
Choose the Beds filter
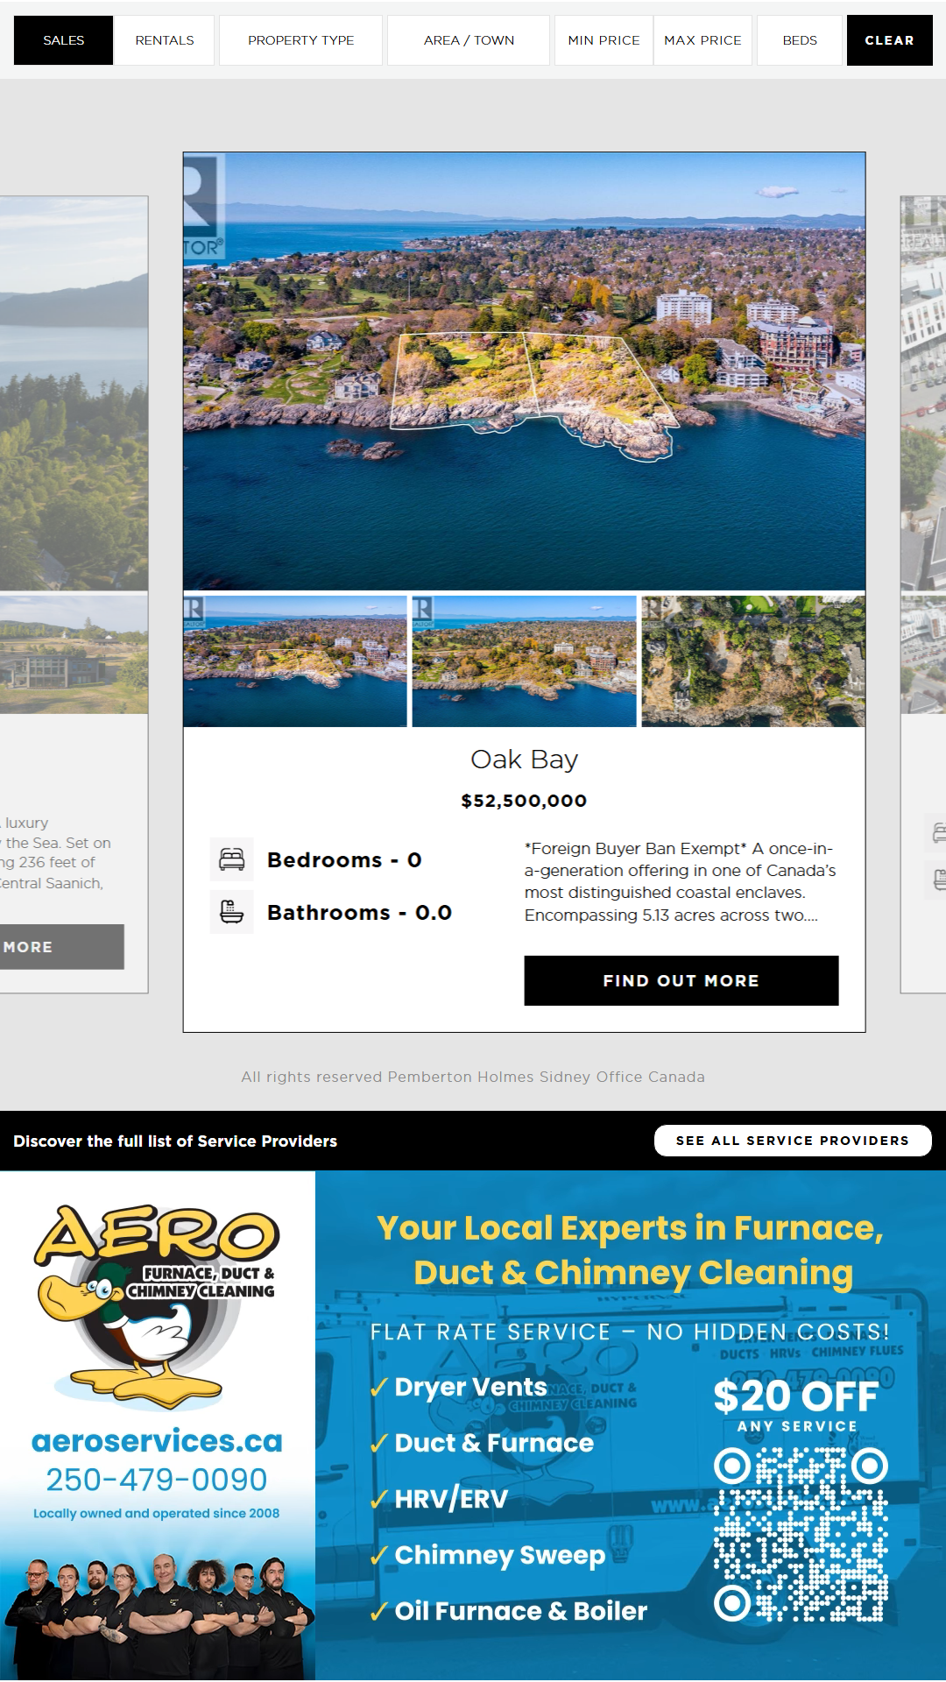[x=800, y=40]
